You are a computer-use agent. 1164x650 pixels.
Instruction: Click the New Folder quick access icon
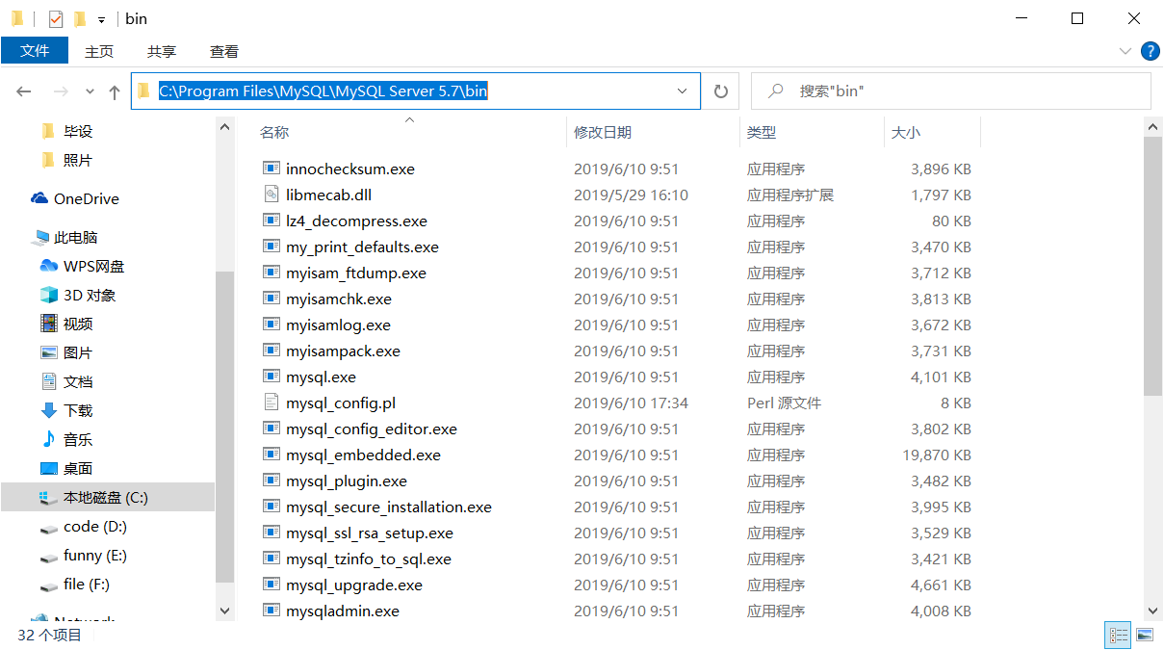coord(80,18)
